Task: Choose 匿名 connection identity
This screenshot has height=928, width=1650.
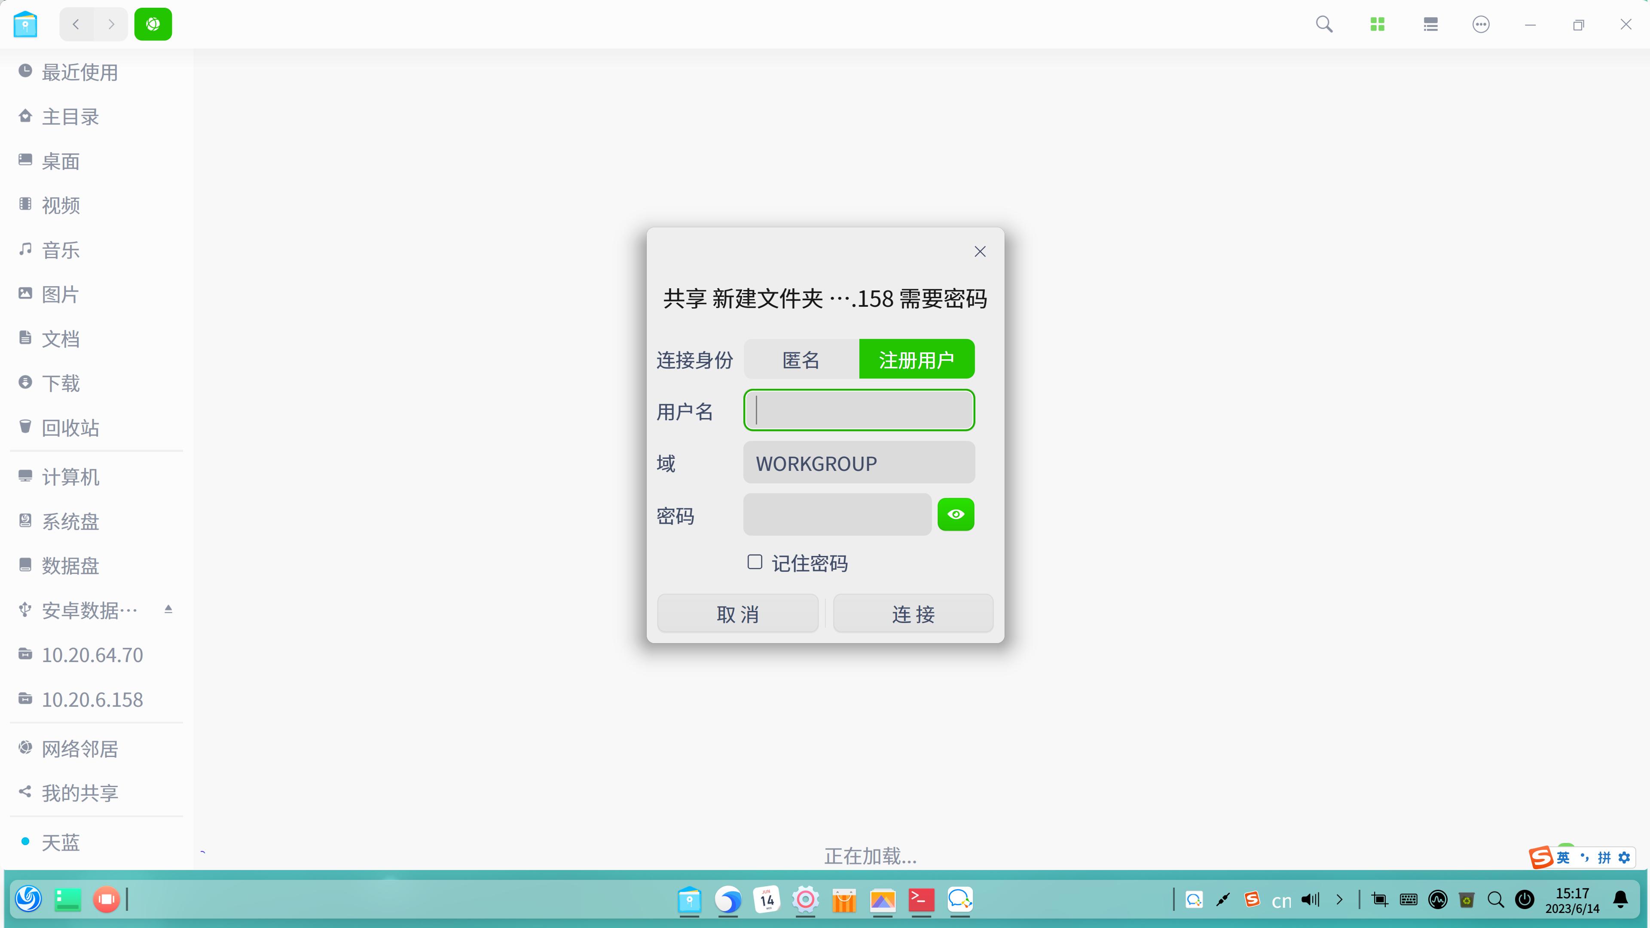Action: tap(801, 359)
